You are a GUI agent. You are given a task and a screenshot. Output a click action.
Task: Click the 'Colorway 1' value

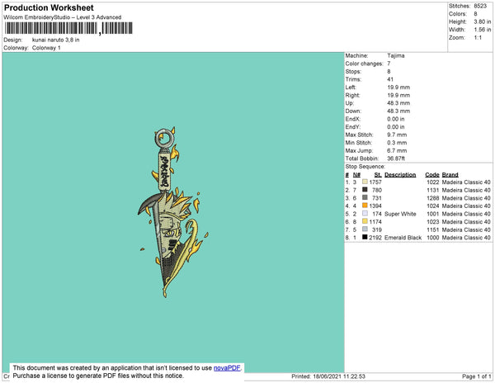[46, 48]
